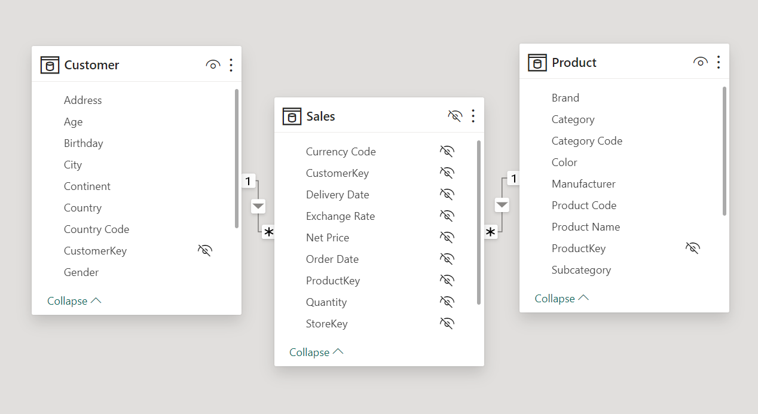The height and width of the screenshot is (414, 758).
Task: Collapse the Customer table card
Action: (74, 301)
